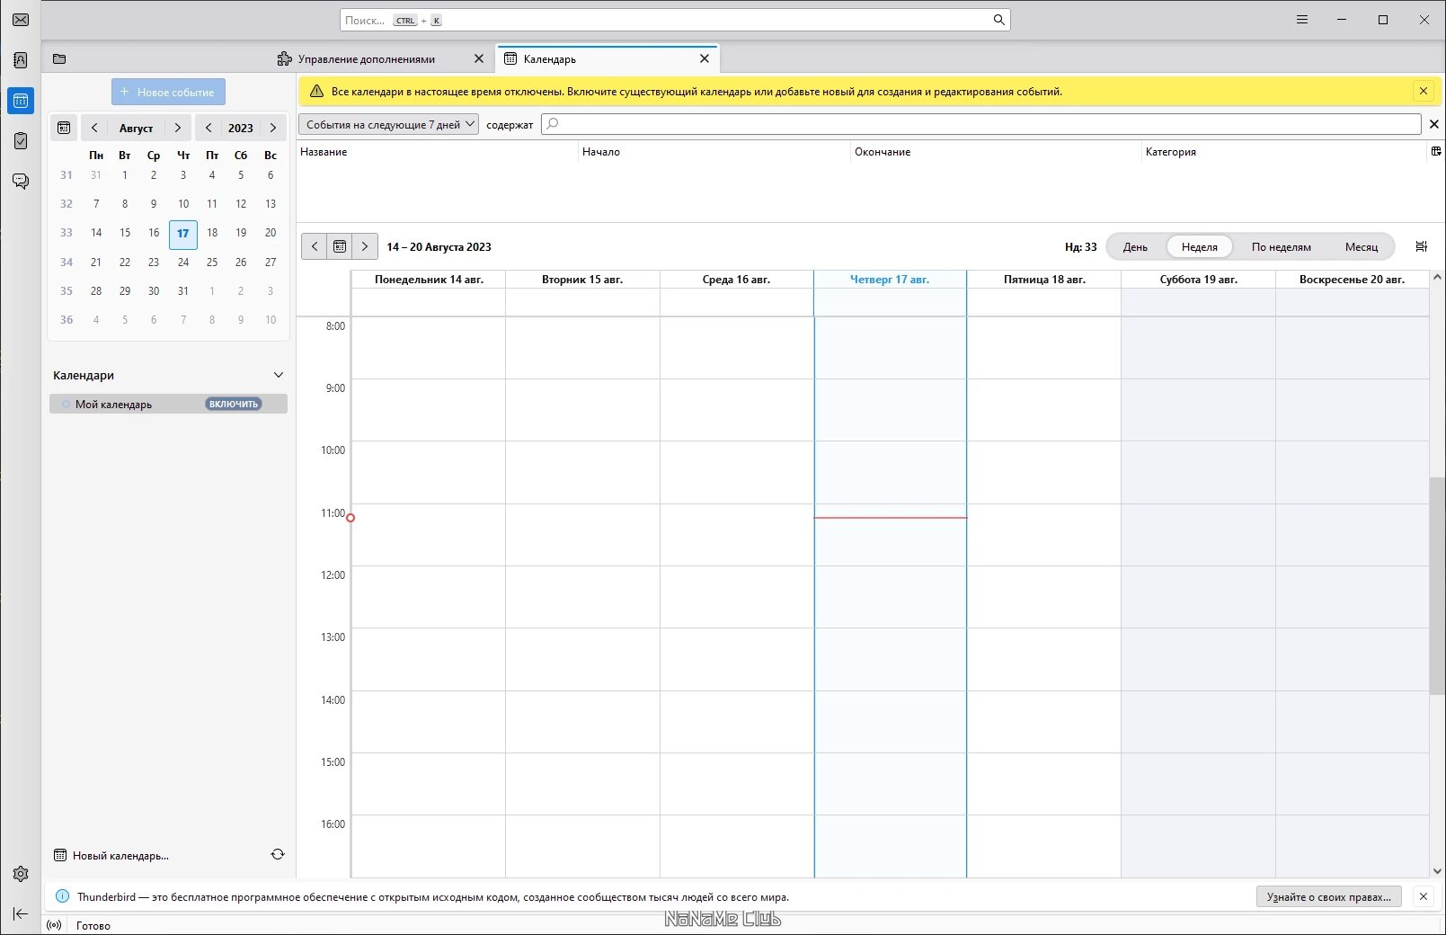Click Узнайте о своих правах… button
The height and width of the screenshot is (935, 1446).
[x=1328, y=896]
